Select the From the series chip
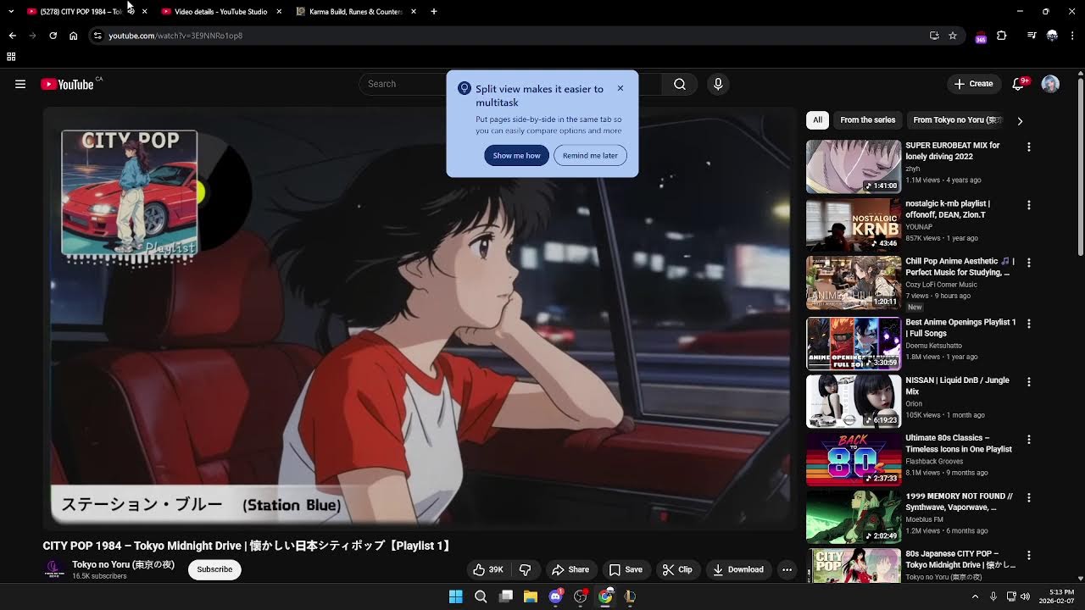This screenshot has height=610, width=1085. click(867, 120)
